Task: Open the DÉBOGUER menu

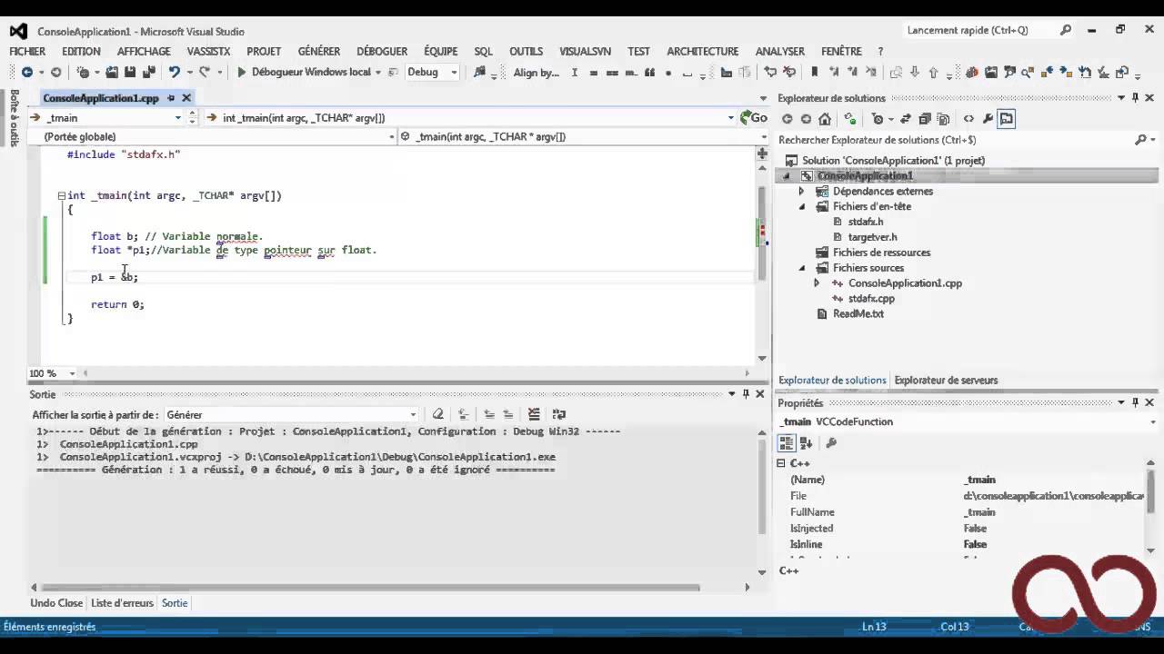Action: [x=382, y=52]
